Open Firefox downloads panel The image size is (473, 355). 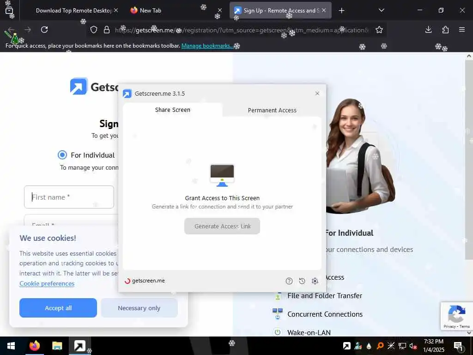(428, 30)
